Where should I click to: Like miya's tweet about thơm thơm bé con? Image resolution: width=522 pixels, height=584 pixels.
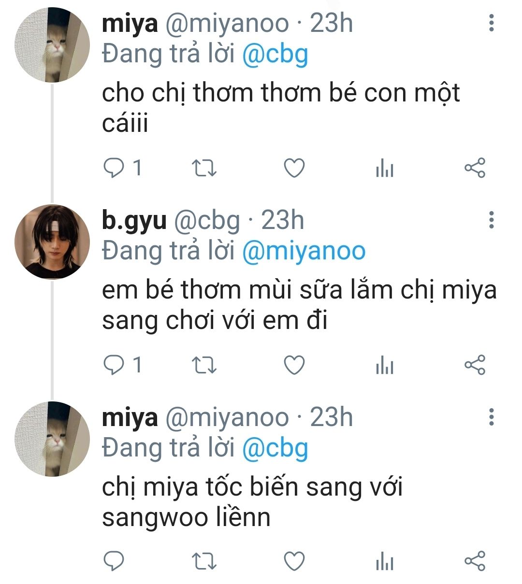click(x=294, y=168)
